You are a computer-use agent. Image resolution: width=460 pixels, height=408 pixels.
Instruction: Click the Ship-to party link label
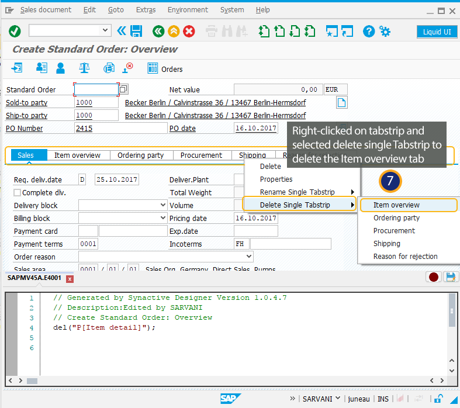tap(27, 116)
